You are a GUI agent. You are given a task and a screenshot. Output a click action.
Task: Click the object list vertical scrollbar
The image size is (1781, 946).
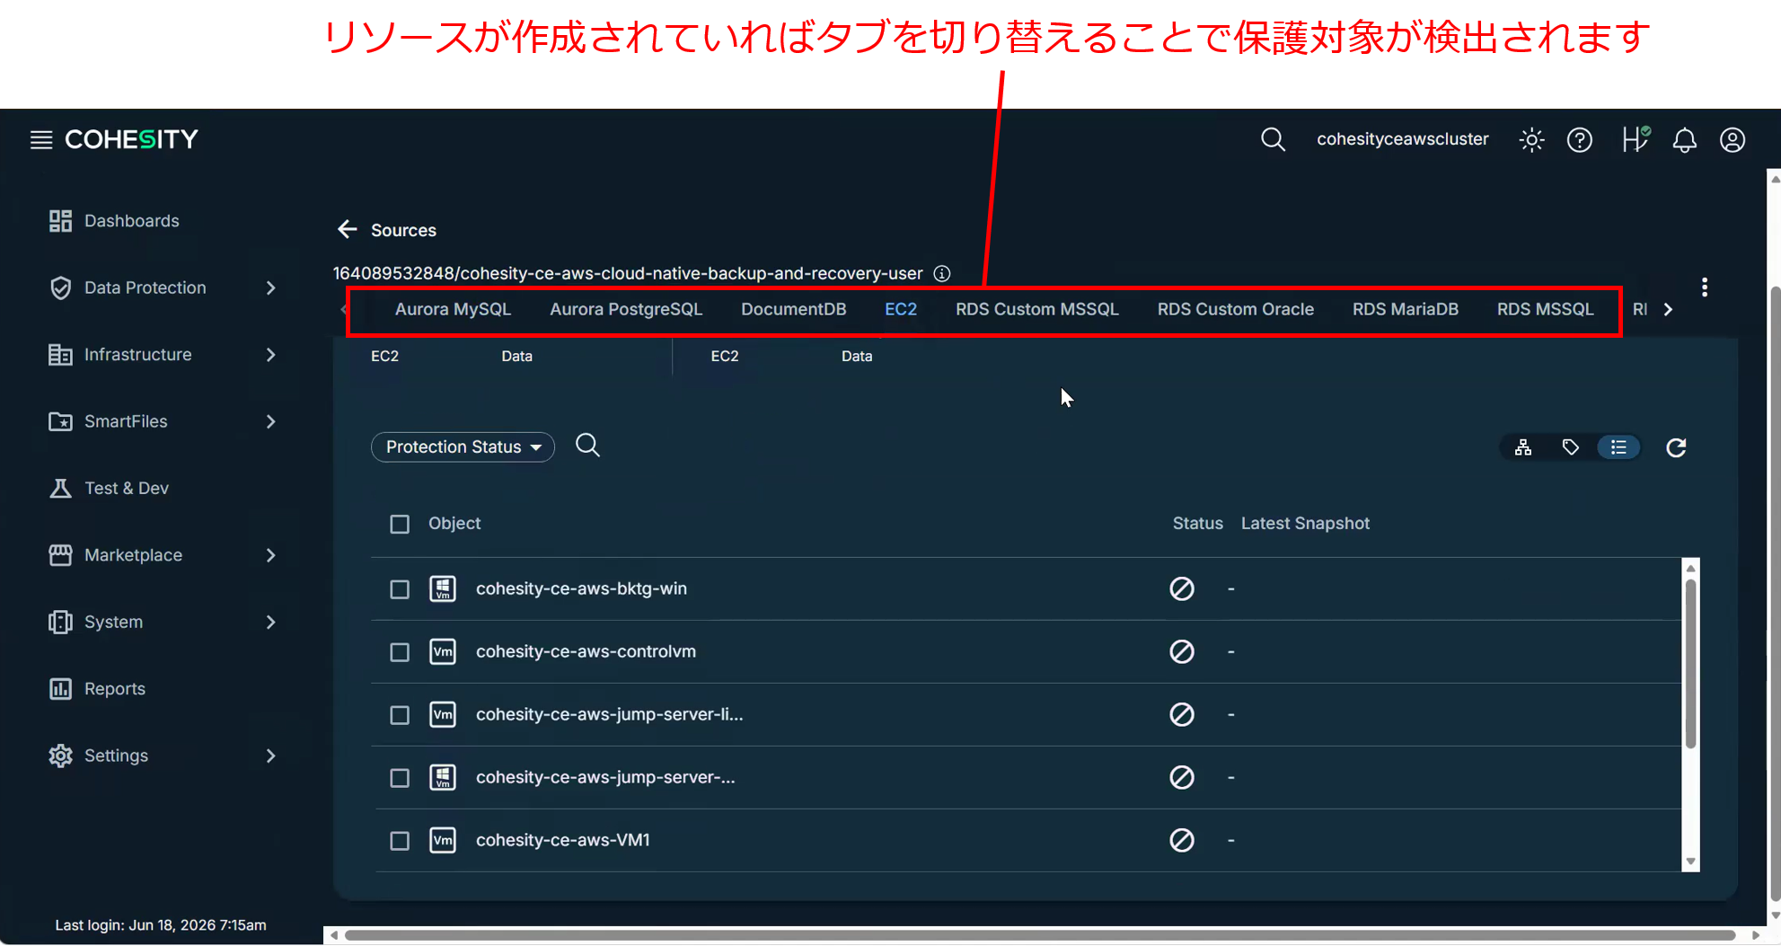(1690, 665)
